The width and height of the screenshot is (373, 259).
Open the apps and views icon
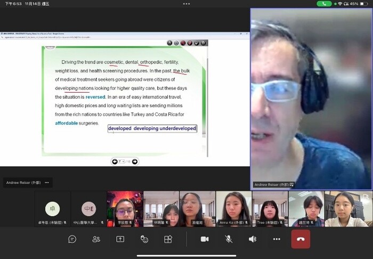point(168,239)
